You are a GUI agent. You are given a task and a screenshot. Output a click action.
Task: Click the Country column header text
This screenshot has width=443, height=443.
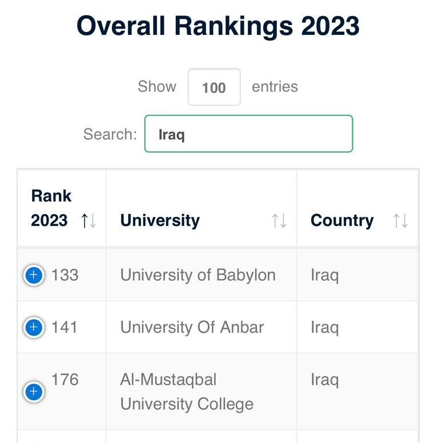(x=342, y=221)
